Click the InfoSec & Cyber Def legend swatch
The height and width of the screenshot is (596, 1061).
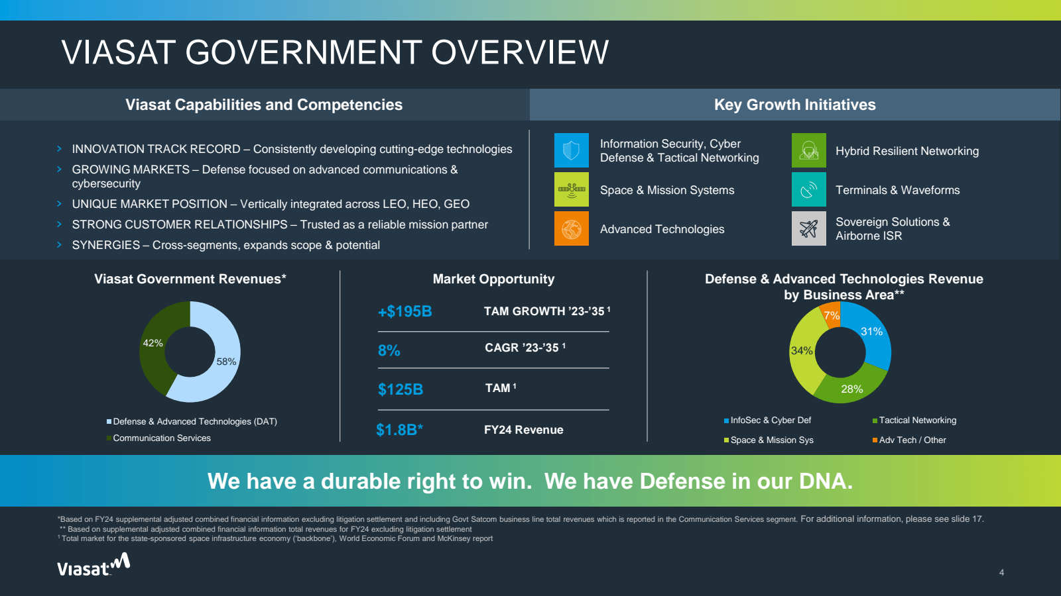pyautogui.click(x=727, y=421)
